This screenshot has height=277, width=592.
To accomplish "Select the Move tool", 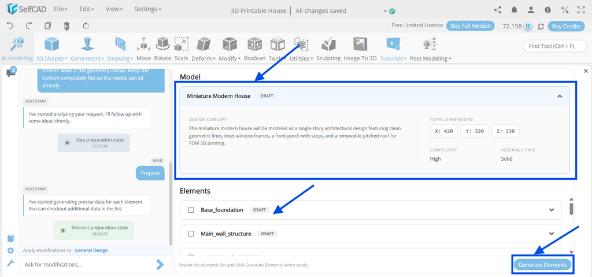I will (143, 49).
